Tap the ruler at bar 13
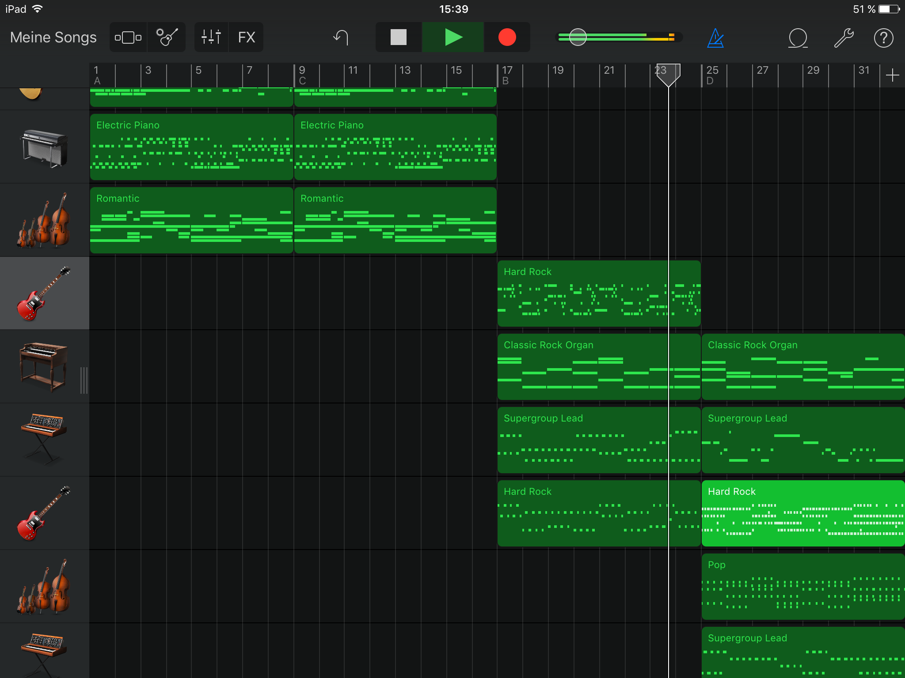Image resolution: width=905 pixels, height=678 pixels. point(405,71)
